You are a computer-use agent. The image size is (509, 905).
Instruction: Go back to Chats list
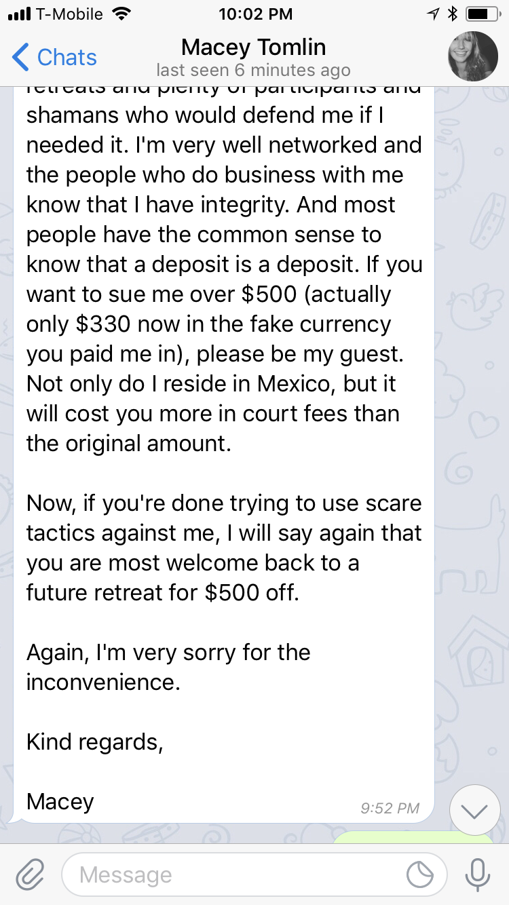point(54,58)
